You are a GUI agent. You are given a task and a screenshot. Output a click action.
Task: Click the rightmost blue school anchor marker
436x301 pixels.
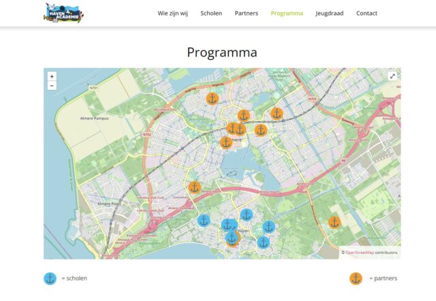(x=269, y=227)
